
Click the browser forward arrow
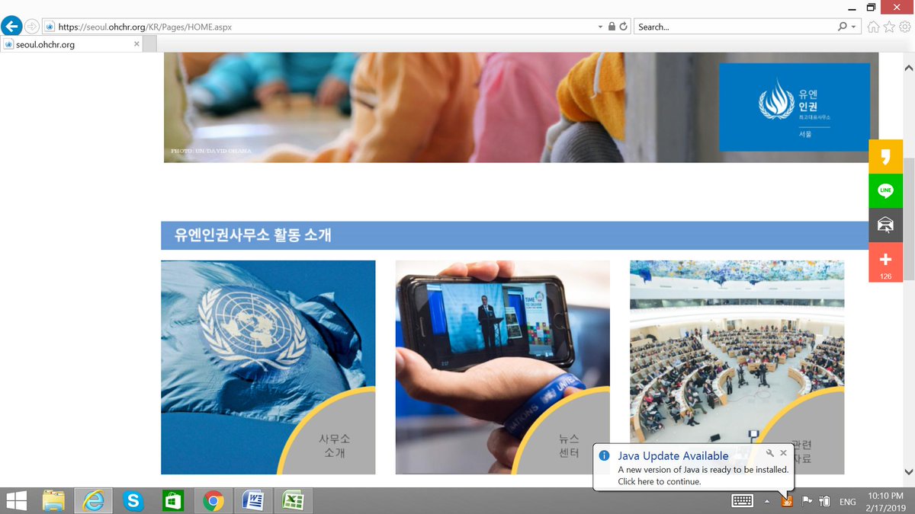pyautogui.click(x=32, y=27)
